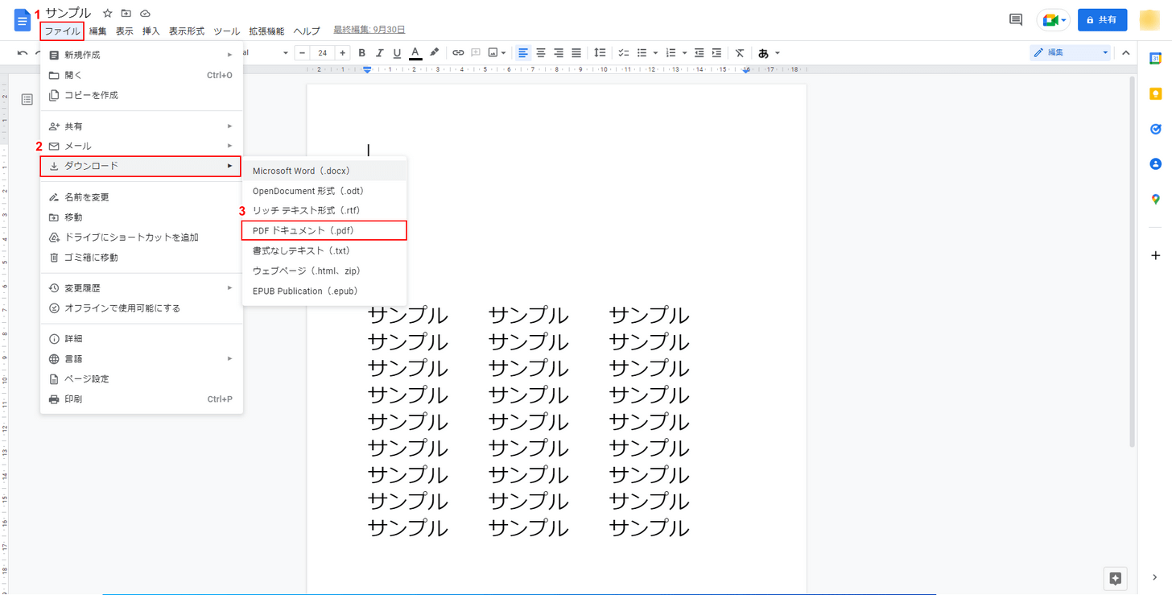Screen dimensions: 1172x595
Task: Open Google Keep side panel
Action: [x=1155, y=94]
